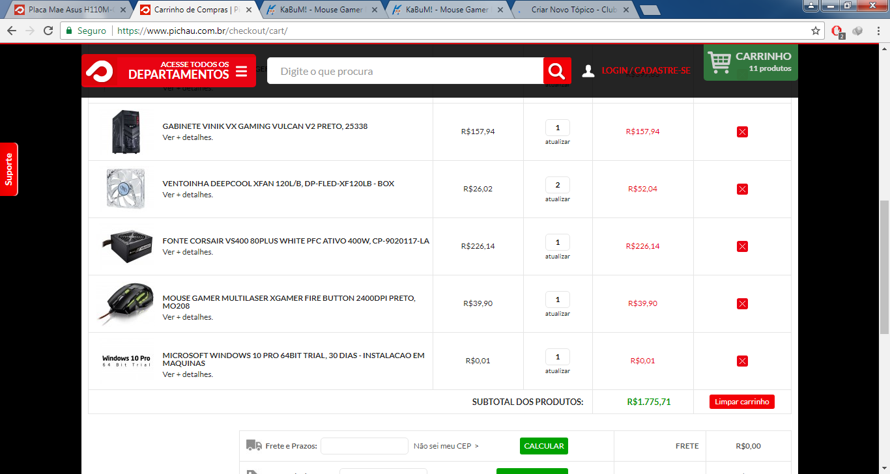Screen dimensions: 890x474
Task: Click the red search magnifier button
Action: (x=557, y=71)
